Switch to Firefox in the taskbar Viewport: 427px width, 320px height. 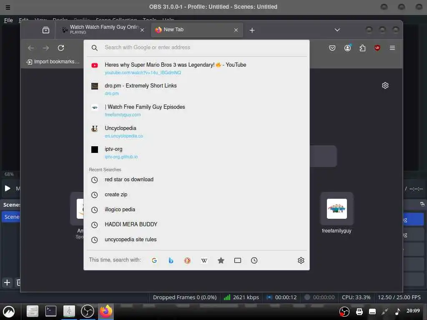[x=105, y=311]
